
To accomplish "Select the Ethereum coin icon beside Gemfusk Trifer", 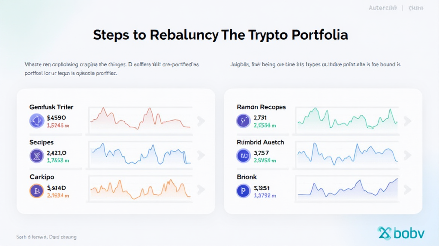I will tap(37, 120).
